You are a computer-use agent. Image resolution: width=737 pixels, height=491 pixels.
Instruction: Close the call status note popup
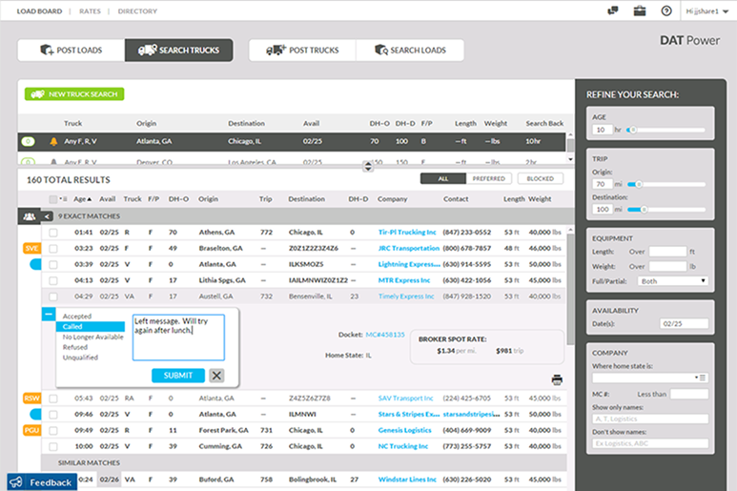216,376
